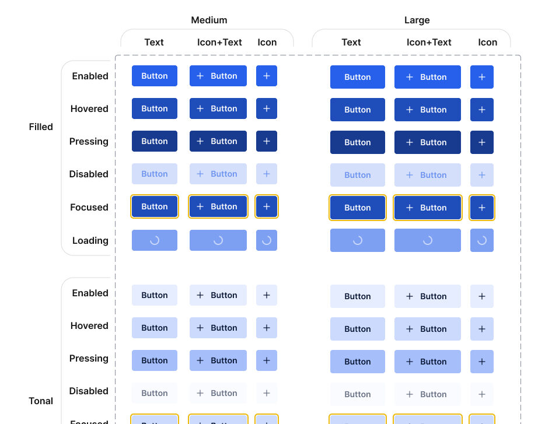Select the large filled focused text-only Button
The image size is (559, 424).
pos(357,208)
